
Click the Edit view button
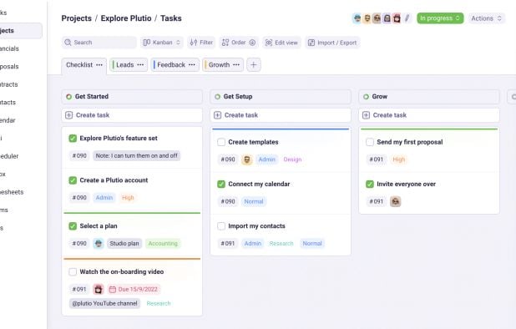(x=281, y=43)
